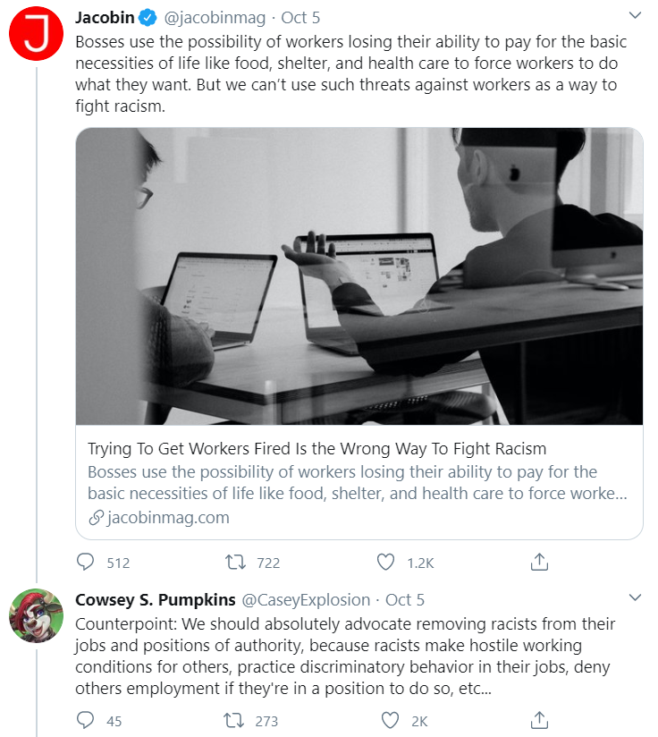The height and width of the screenshot is (737, 658).
Task: Reply to Cowsey S. Pumpkins' tweet
Action: pyautogui.click(x=86, y=720)
